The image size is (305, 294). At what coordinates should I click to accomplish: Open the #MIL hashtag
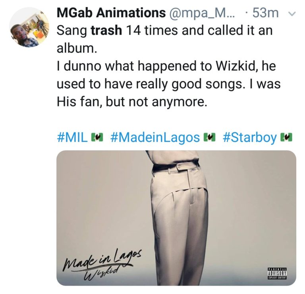72,137
